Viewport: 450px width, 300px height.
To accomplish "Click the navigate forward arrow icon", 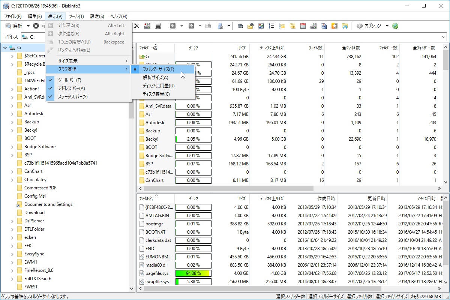I will (191, 26).
